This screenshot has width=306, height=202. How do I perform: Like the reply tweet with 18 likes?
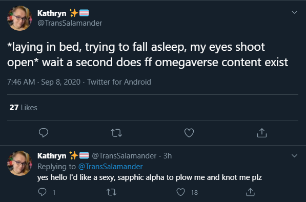[181, 192]
